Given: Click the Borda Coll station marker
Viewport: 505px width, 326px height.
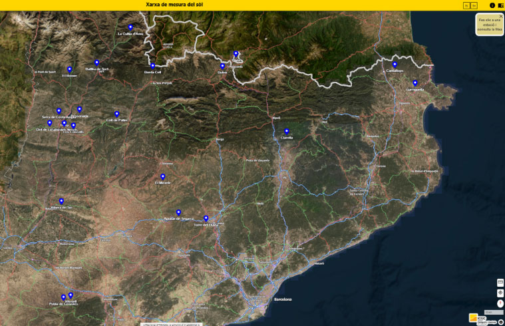Looking at the screenshot, I should [152, 66].
